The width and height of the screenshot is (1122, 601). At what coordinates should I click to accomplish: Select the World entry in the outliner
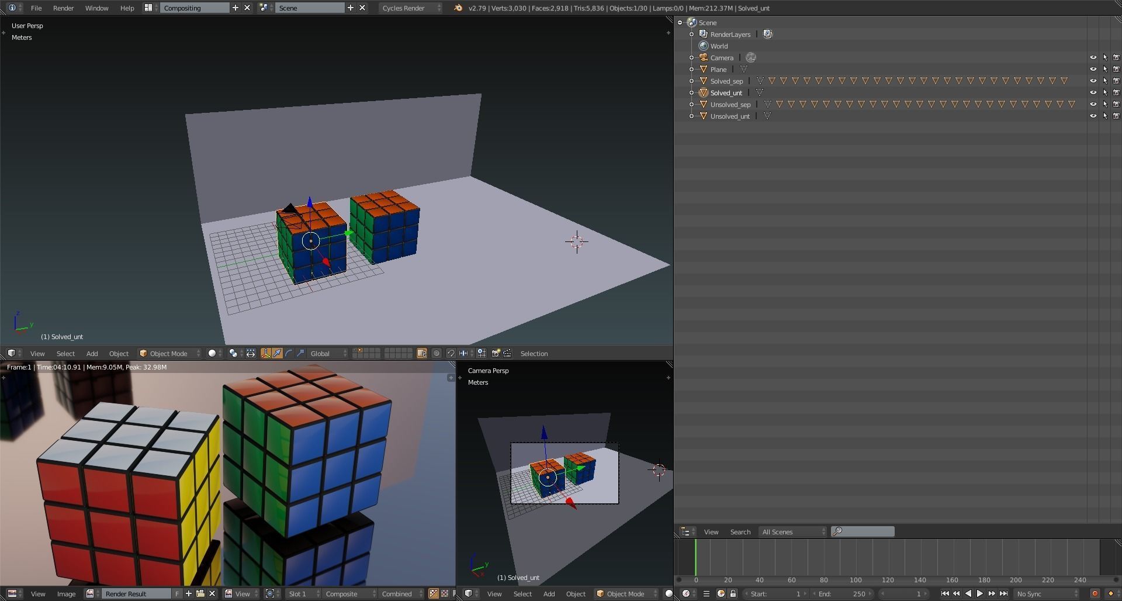click(719, 46)
